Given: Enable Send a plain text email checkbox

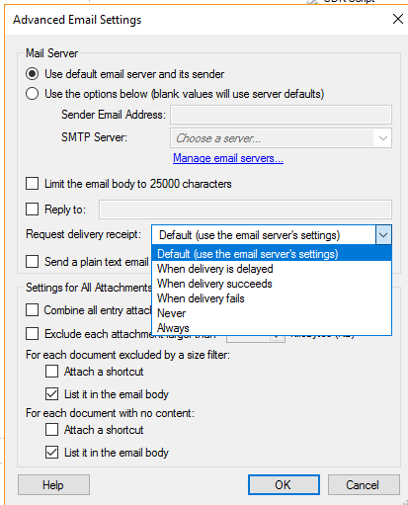Looking at the screenshot, I should pyautogui.click(x=32, y=262).
